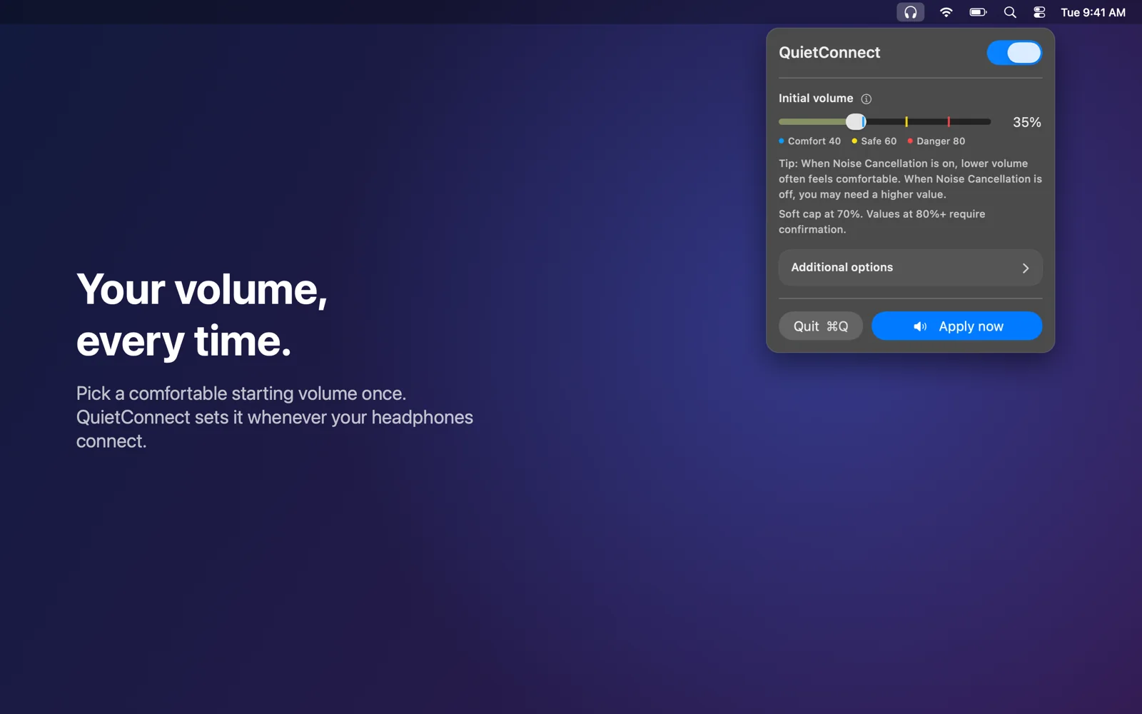Click the 'Pick a comfortable starting volume' paragraph
1142x714 pixels.
275,417
